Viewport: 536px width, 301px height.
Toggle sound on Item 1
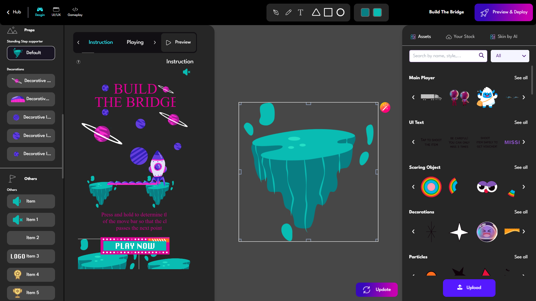click(17, 220)
